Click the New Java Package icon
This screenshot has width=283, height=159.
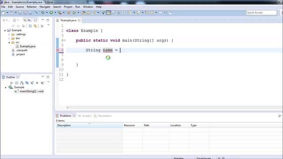tap(69, 13)
